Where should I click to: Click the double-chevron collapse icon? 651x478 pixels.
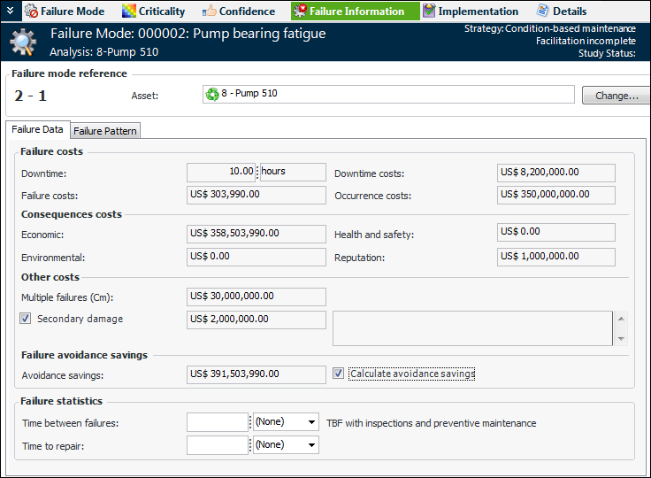tap(11, 11)
